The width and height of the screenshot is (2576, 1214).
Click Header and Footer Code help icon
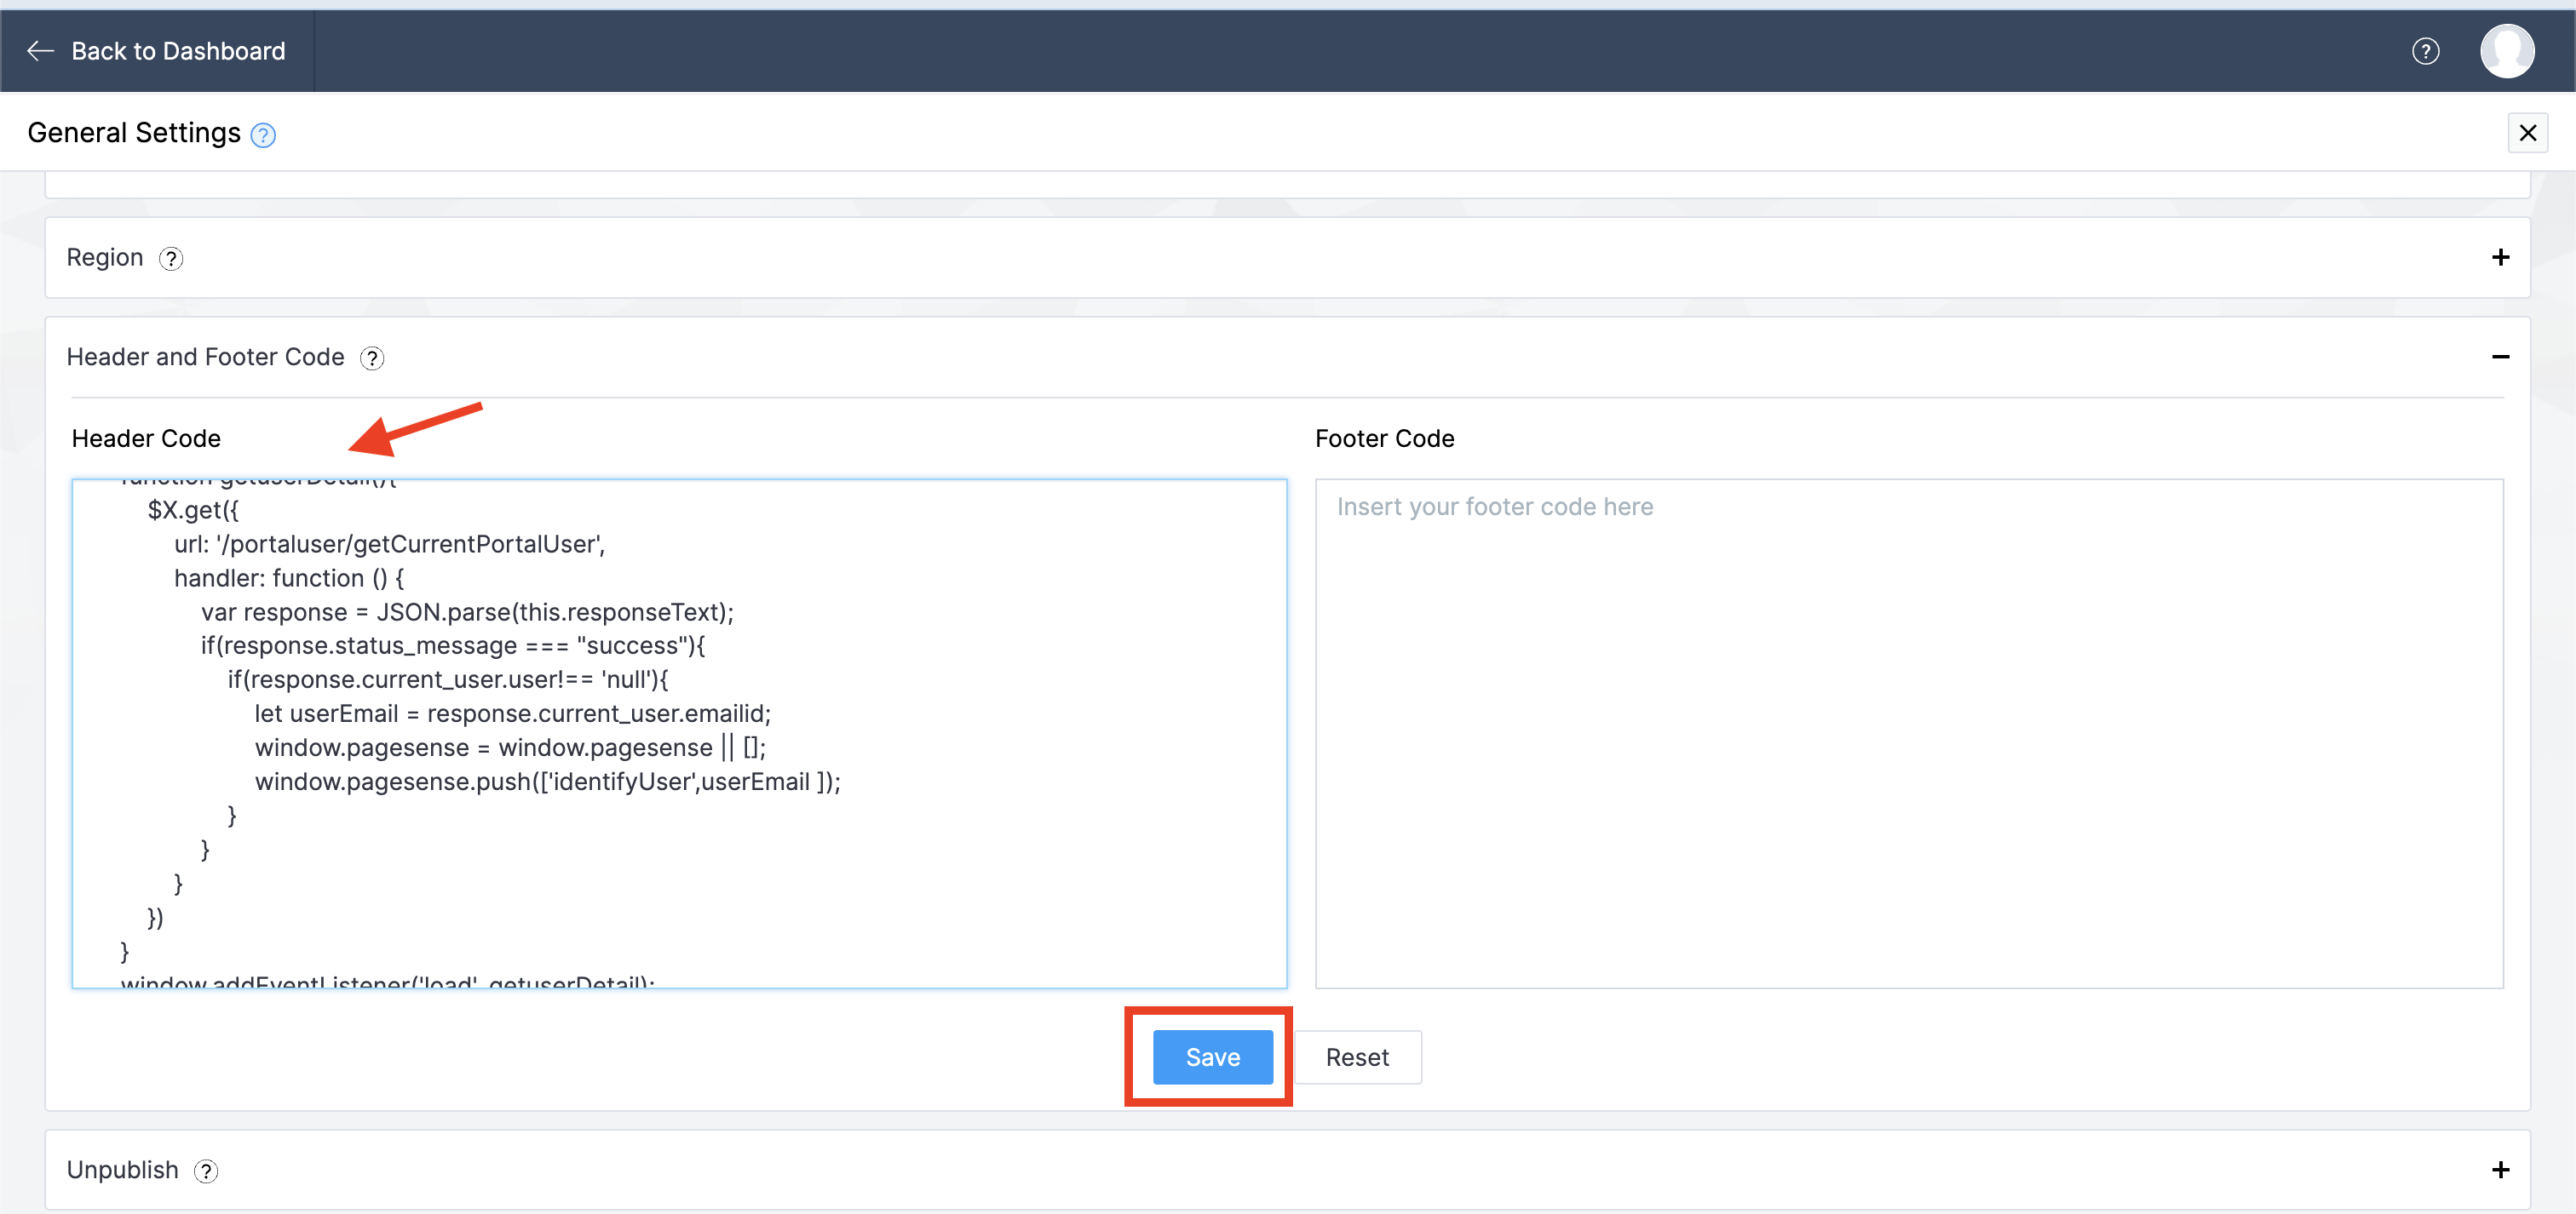[372, 358]
